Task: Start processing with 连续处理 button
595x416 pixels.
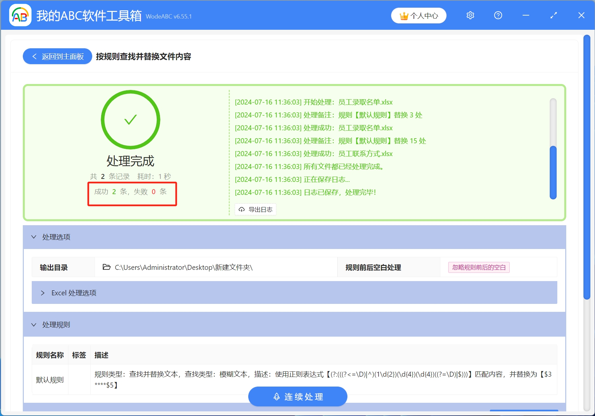Action: pos(297,396)
